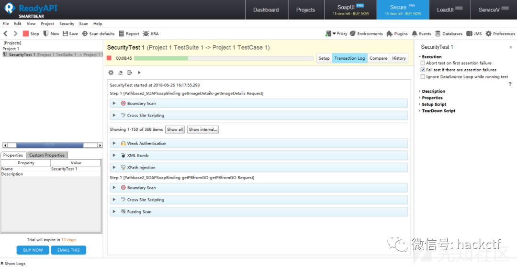
Task: Close the SecurityTest 1 side panel
Action: (511, 47)
